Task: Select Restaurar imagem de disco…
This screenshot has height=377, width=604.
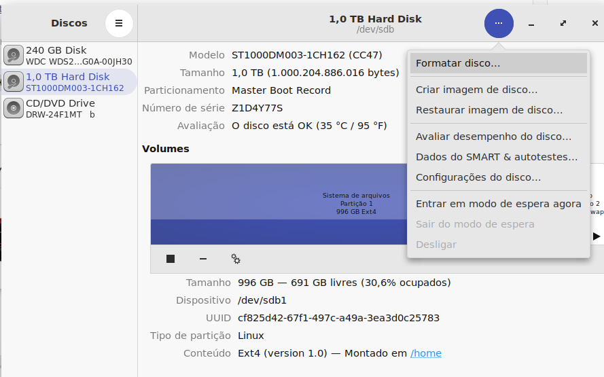Action: coord(499,110)
